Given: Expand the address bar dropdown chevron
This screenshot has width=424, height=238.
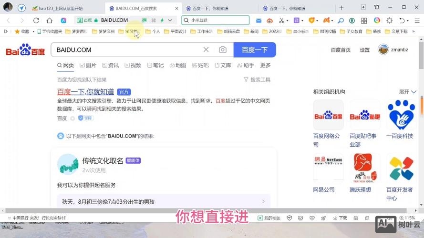Looking at the screenshot, I should [x=170, y=20].
